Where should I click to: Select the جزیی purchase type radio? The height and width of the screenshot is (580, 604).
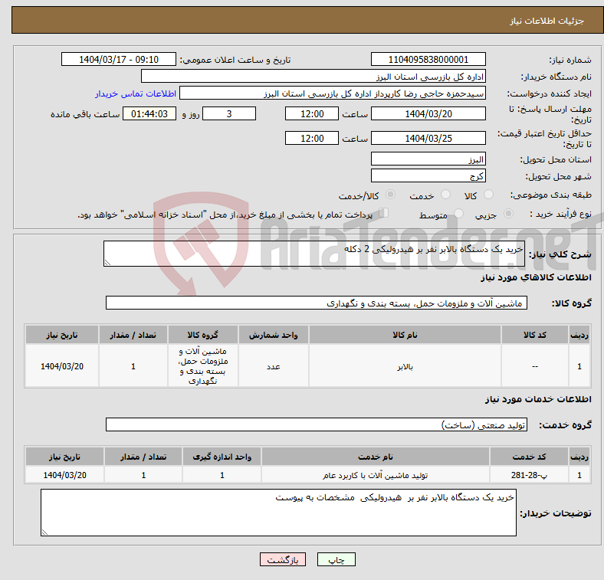click(x=508, y=213)
